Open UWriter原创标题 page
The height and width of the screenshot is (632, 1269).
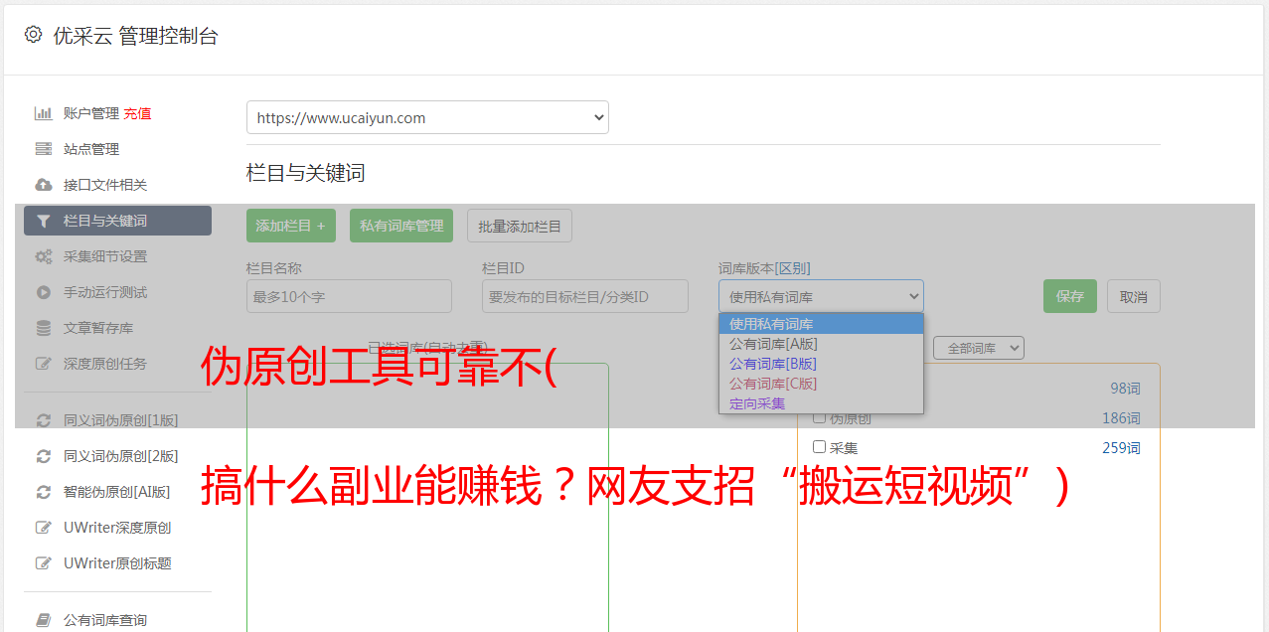tap(117, 563)
